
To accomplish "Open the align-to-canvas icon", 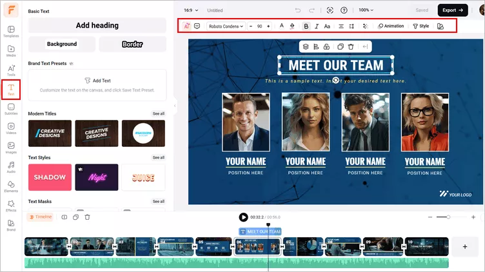I will pyautogui.click(x=316, y=46).
